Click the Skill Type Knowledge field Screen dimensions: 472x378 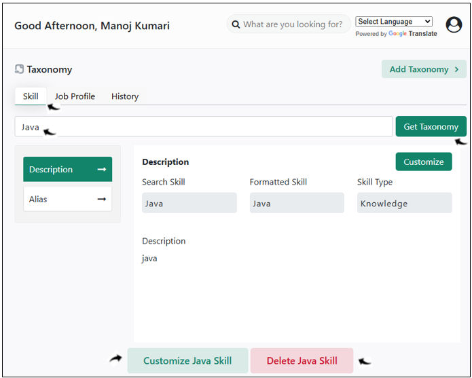point(404,203)
